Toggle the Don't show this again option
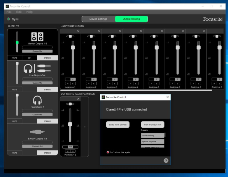Screen dimensions: 228x177 (x=108, y=152)
